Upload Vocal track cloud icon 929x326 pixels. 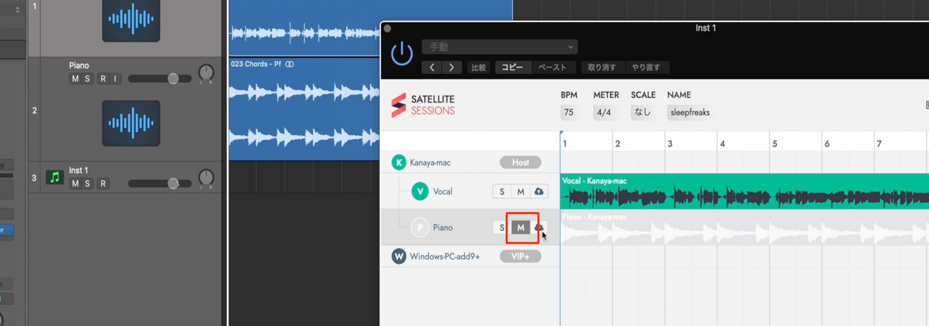539,192
